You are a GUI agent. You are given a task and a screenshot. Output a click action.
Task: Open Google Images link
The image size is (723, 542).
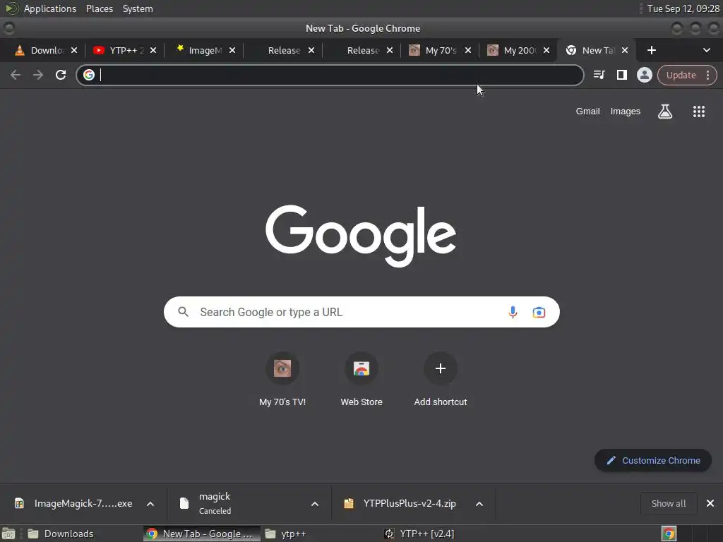tap(626, 111)
